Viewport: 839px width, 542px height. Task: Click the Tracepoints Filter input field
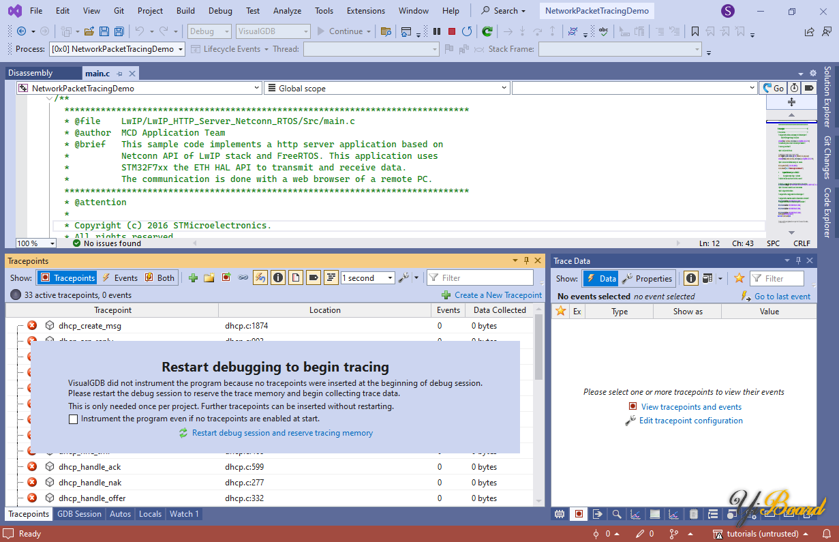click(485, 278)
